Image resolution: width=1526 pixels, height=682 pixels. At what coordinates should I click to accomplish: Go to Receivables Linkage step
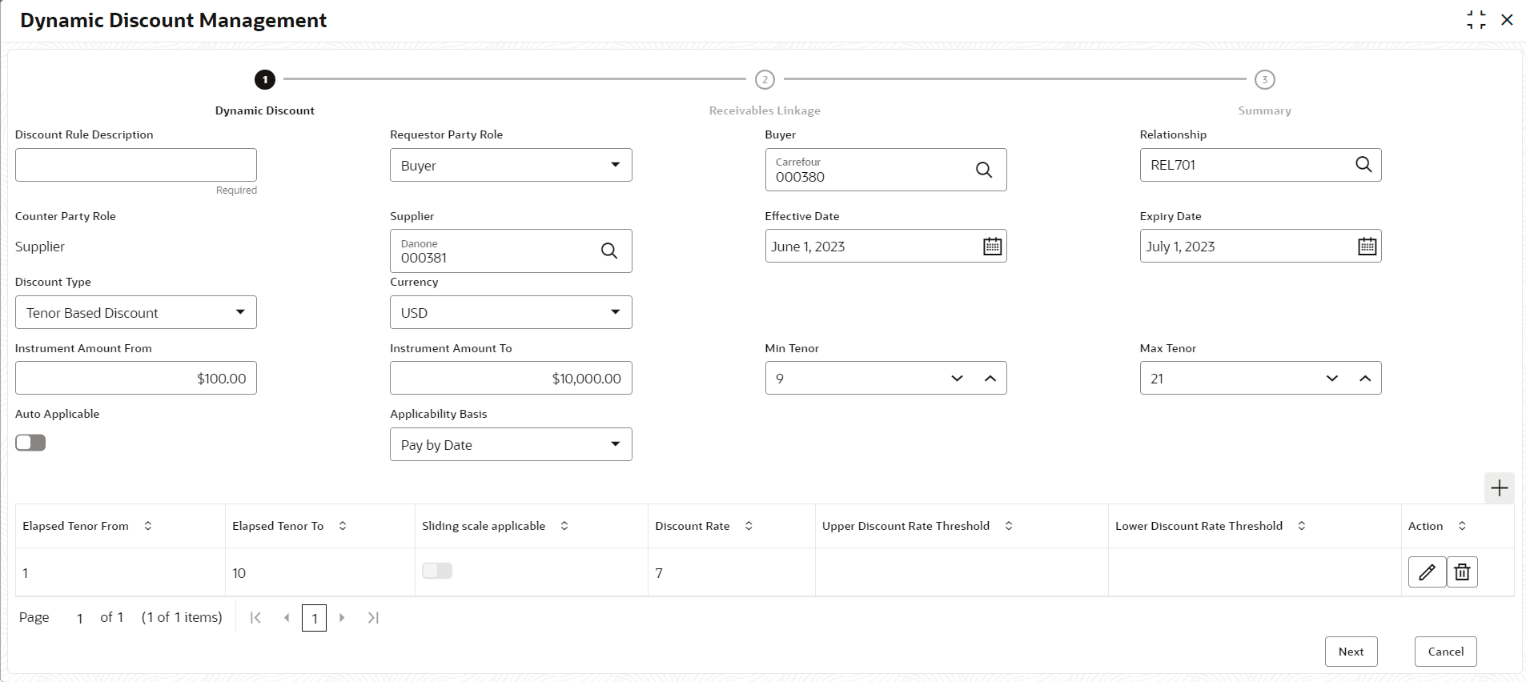point(765,80)
